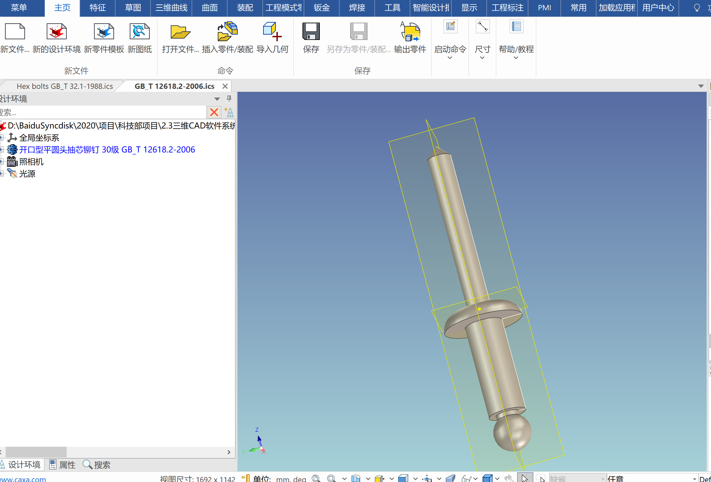
Task: Save the document with floppy icon
Action: (311, 32)
